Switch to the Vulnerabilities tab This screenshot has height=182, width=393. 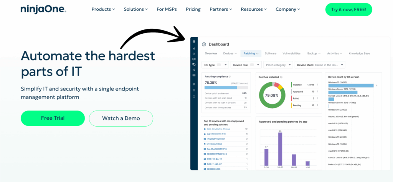click(x=291, y=54)
